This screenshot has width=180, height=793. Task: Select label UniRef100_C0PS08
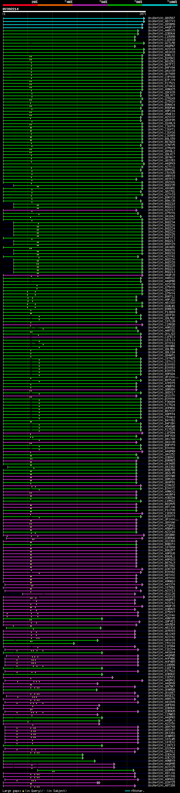pyautogui.click(x=161, y=77)
